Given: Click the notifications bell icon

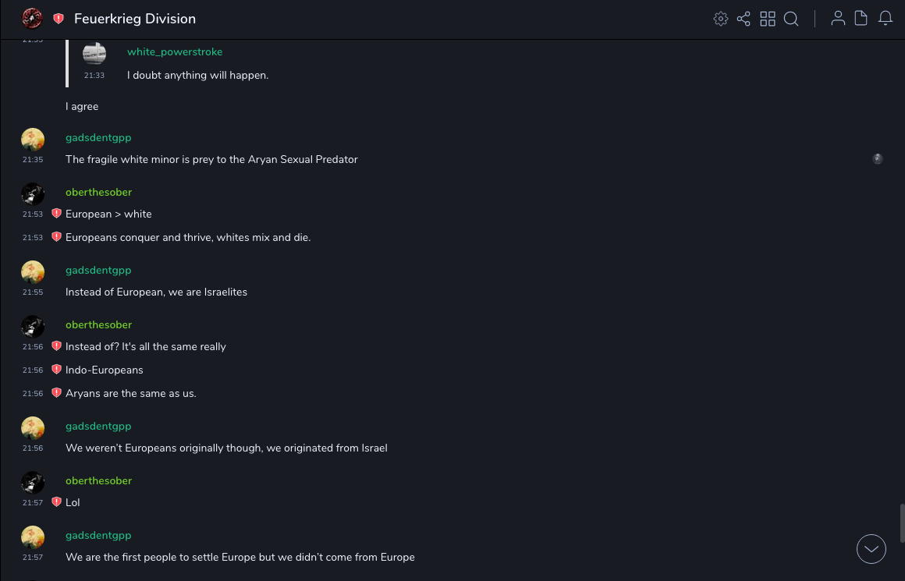Looking at the screenshot, I should [885, 19].
